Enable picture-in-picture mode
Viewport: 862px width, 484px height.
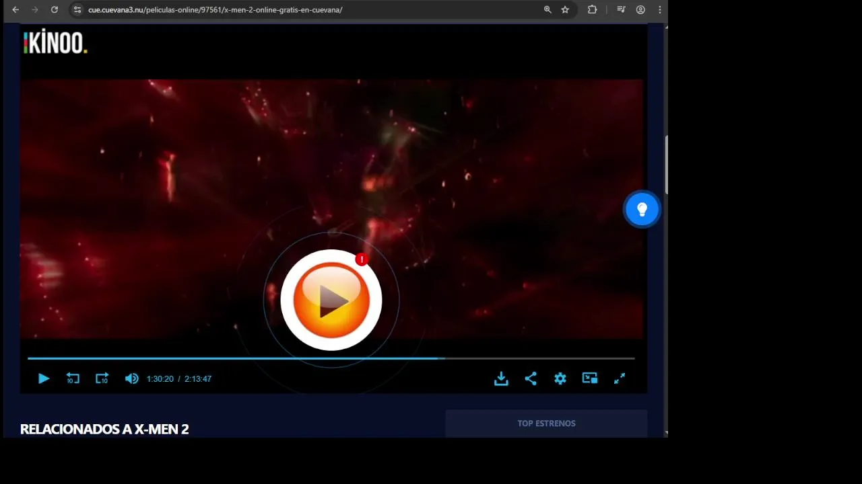pyautogui.click(x=590, y=378)
